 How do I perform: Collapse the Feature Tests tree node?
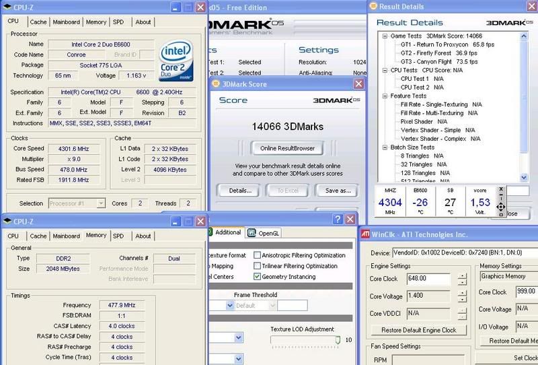[385, 96]
